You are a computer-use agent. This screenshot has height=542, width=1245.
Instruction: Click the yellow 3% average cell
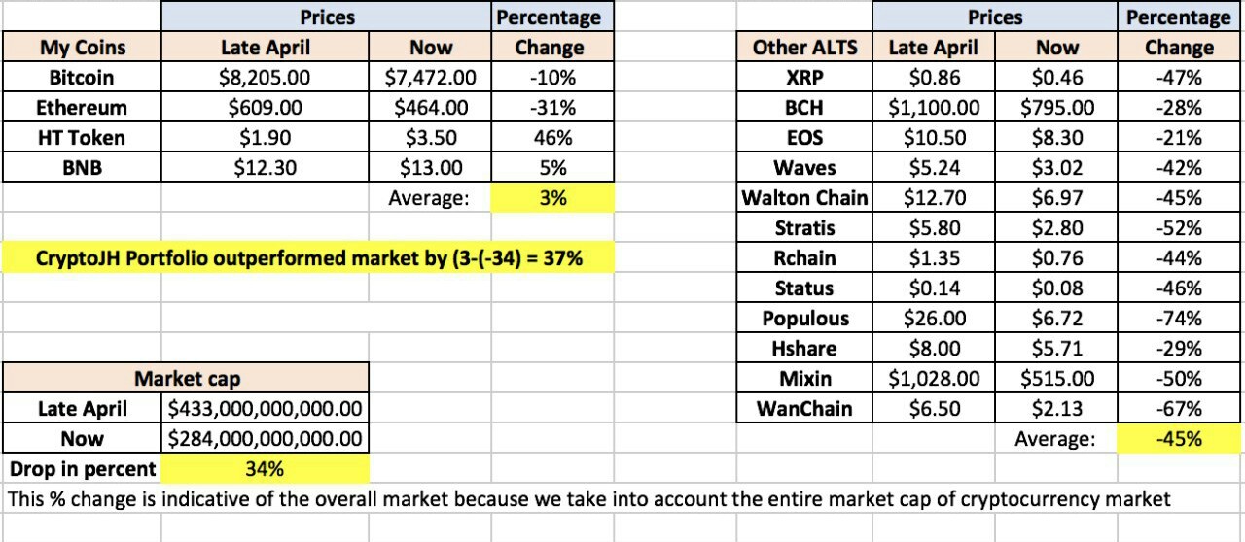[552, 198]
